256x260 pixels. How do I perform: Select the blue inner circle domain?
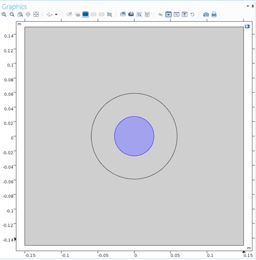click(x=134, y=136)
